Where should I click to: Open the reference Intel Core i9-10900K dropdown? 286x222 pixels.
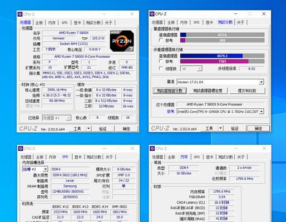click(x=220, y=112)
